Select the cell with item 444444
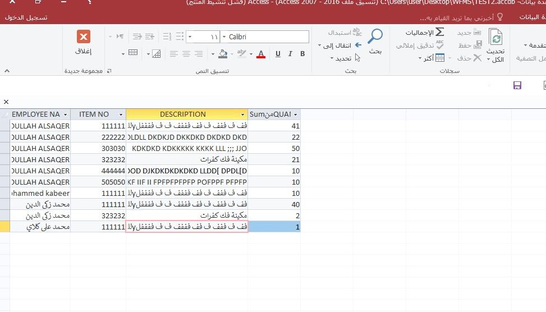This screenshot has height=312, width=546. (x=98, y=171)
